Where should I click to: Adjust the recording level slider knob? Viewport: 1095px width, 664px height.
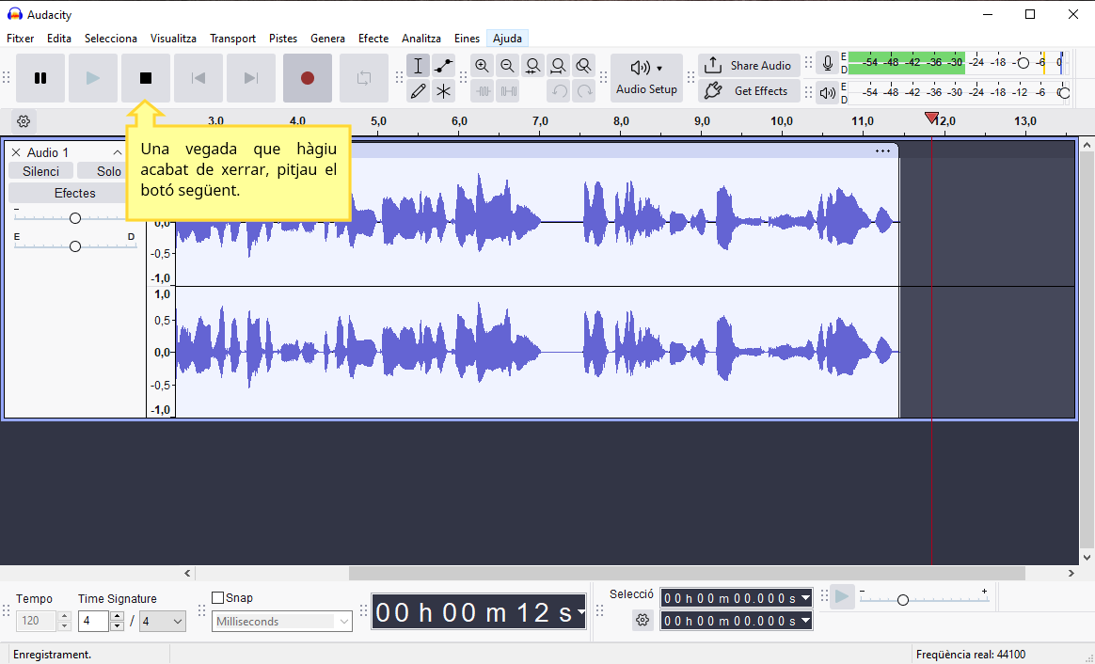(x=1024, y=63)
